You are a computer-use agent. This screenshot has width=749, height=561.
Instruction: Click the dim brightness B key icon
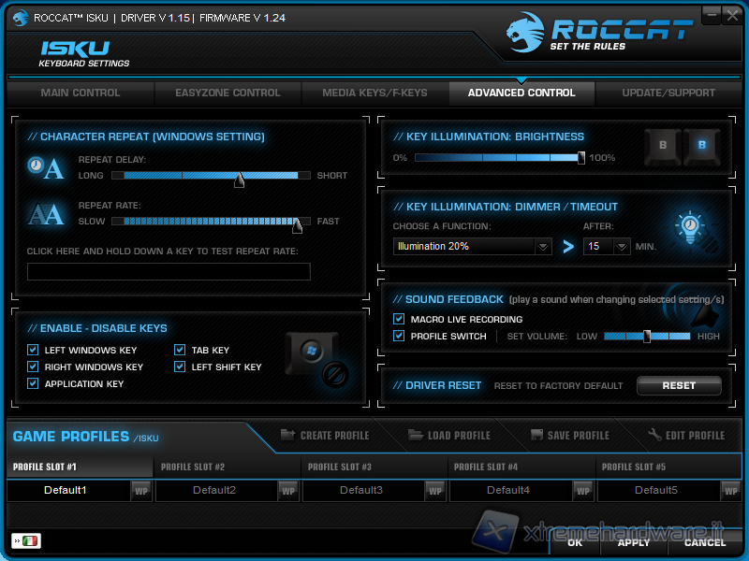(x=663, y=146)
